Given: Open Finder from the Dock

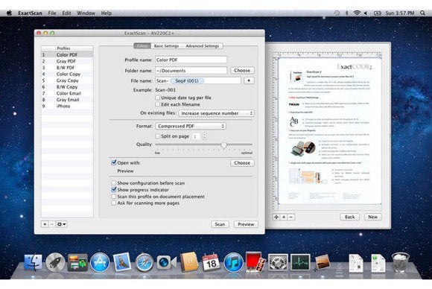Looking at the screenshot, I should 33,262.
